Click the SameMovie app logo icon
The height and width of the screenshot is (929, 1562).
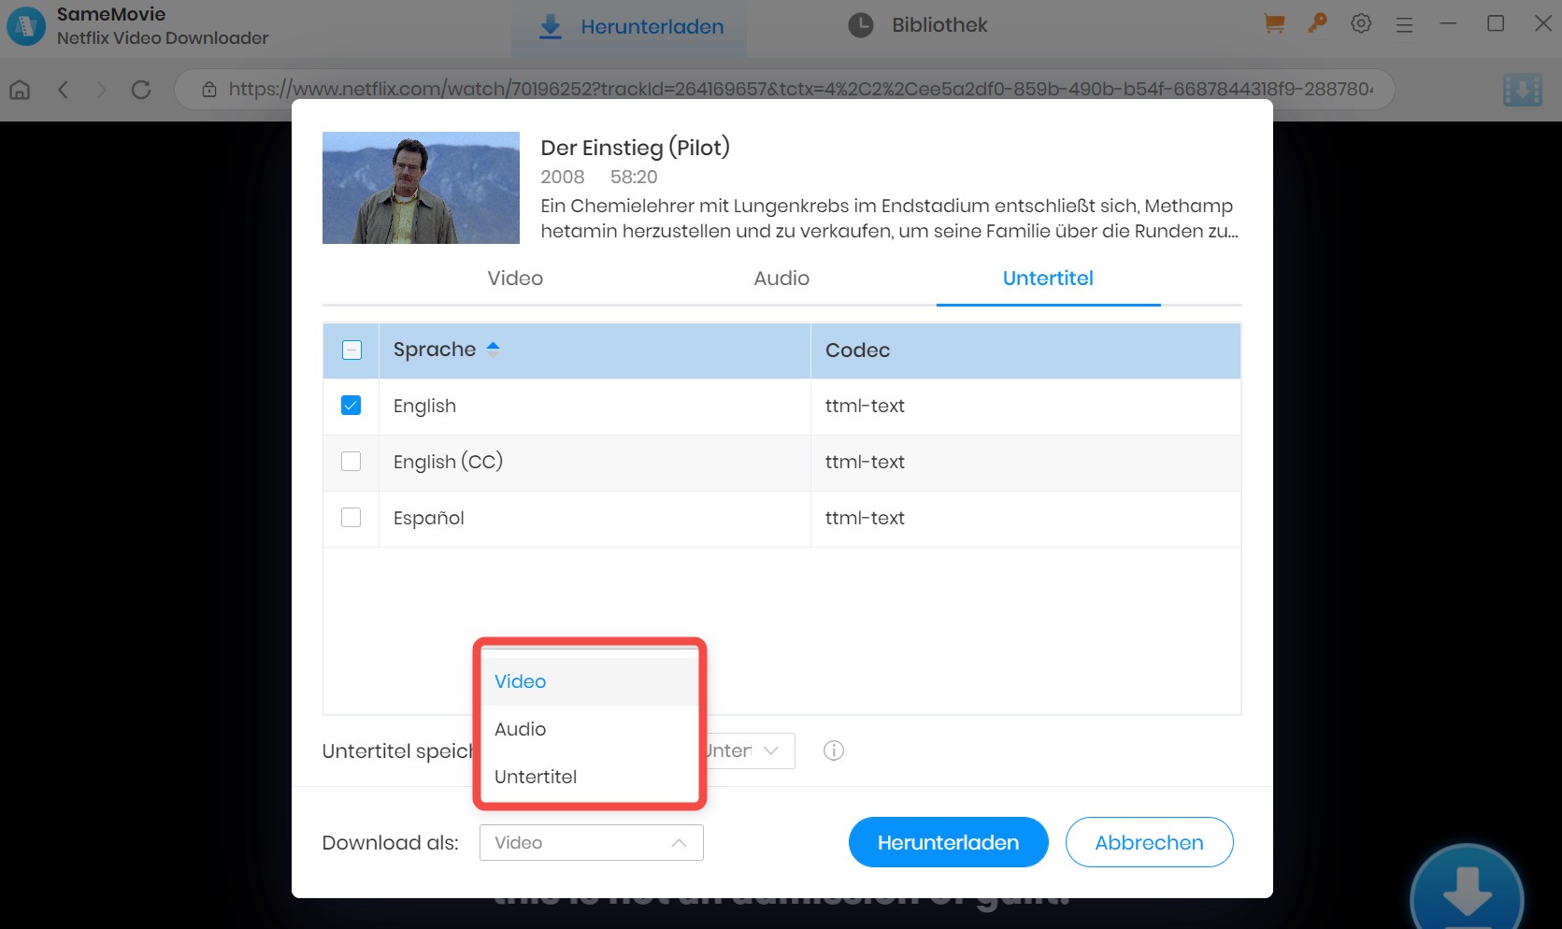click(25, 26)
